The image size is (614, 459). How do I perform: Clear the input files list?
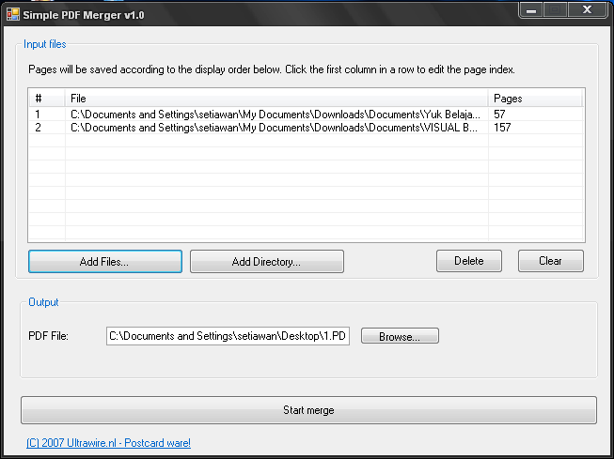pyautogui.click(x=551, y=261)
